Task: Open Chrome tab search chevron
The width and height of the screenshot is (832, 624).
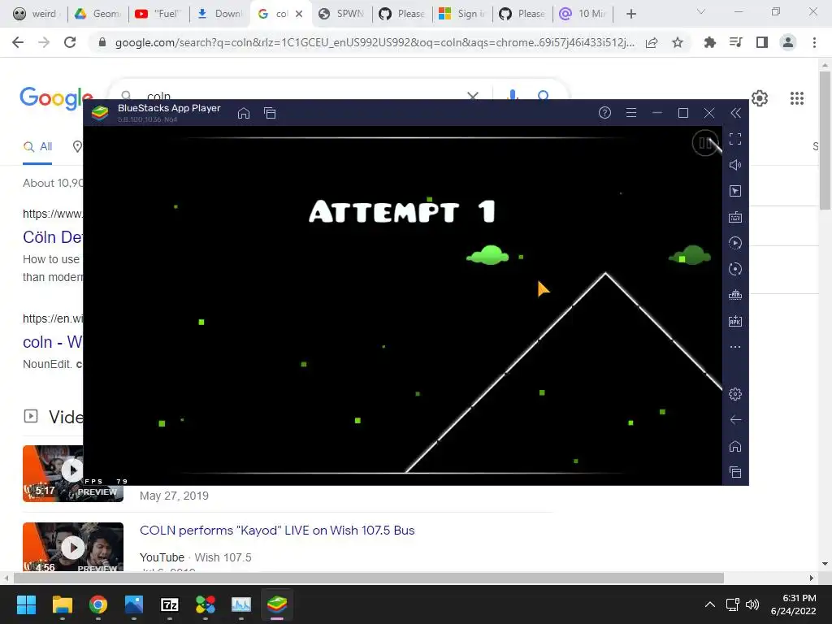Action: [701, 11]
